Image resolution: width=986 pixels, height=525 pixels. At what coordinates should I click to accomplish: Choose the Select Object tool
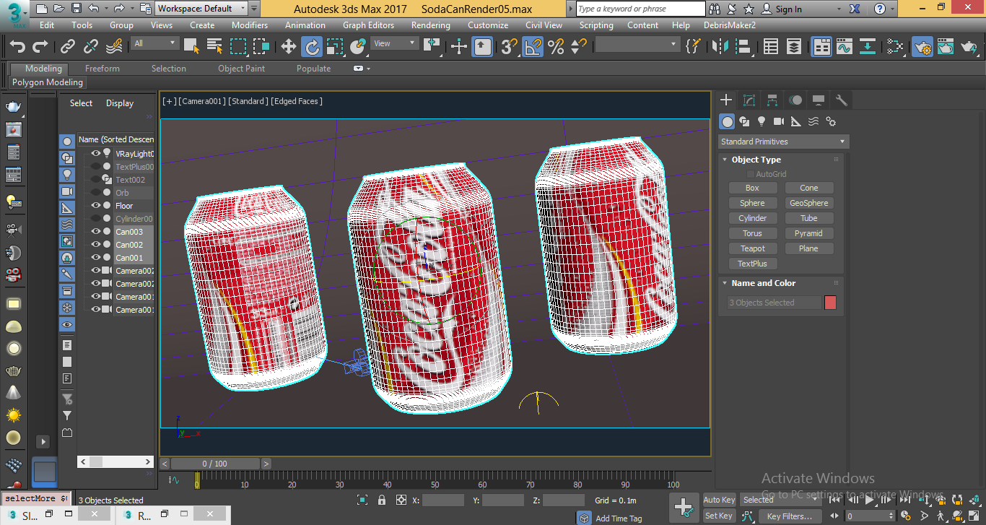coord(191,47)
